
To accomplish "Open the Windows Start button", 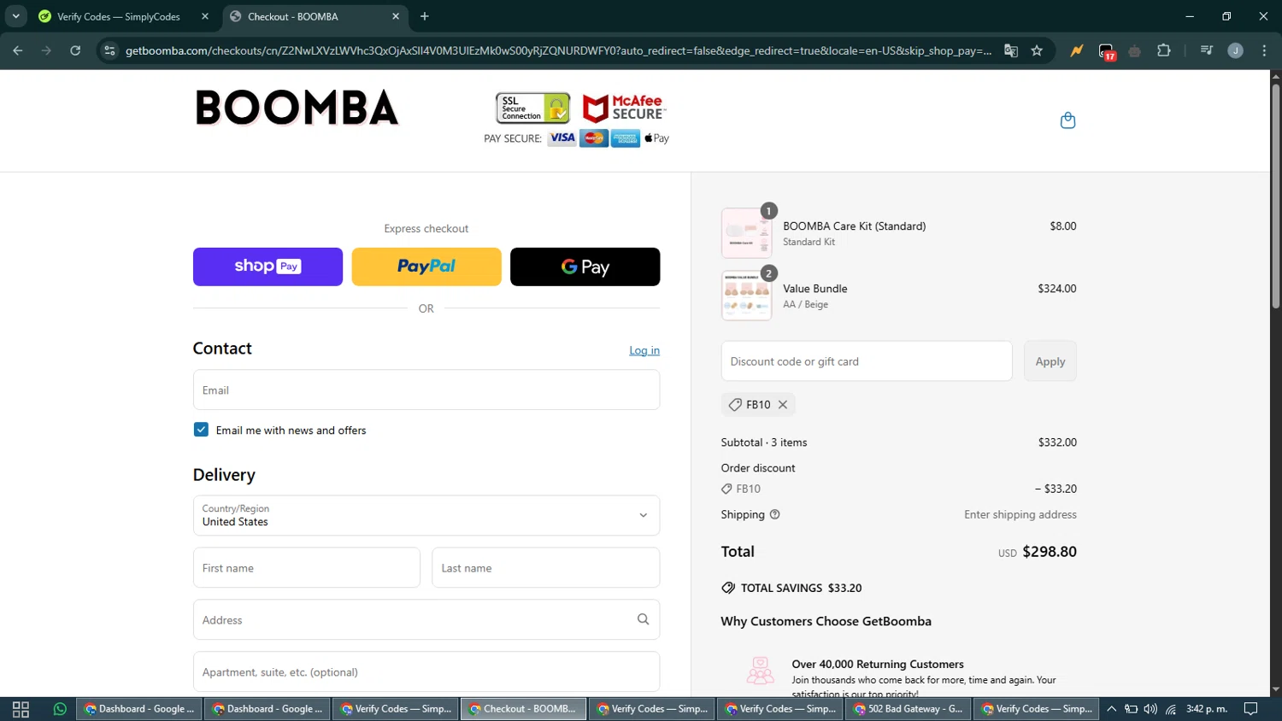I will (21, 709).
